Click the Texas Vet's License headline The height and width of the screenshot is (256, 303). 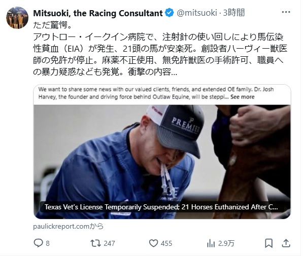pos(161,207)
